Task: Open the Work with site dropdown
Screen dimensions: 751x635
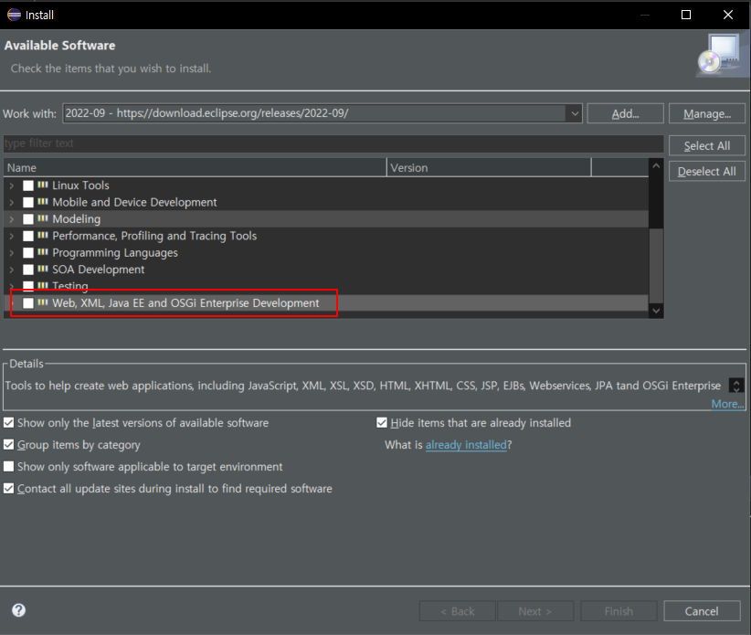Action: 574,113
